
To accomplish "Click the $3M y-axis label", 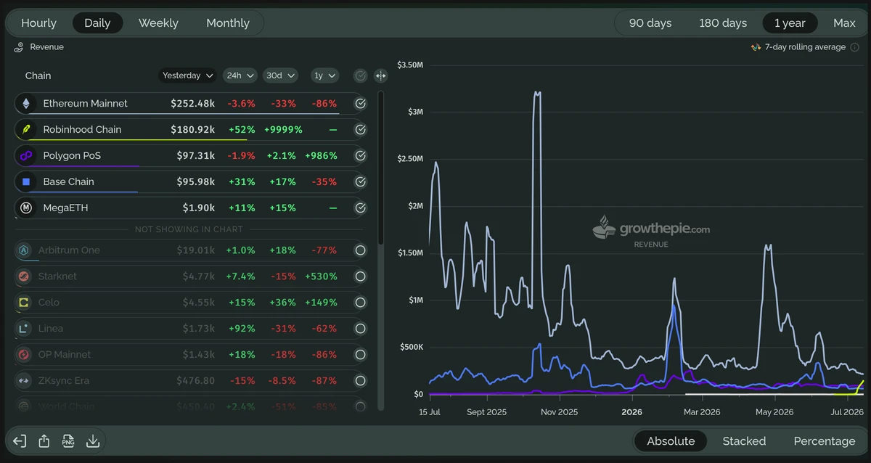I will (415, 112).
